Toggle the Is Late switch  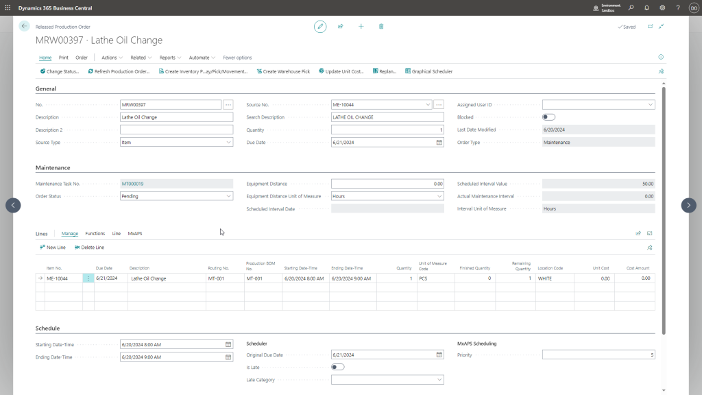click(x=337, y=367)
